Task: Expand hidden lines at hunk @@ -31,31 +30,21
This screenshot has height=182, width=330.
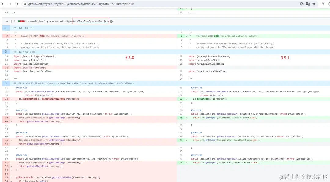Action: click(x=6, y=83)
